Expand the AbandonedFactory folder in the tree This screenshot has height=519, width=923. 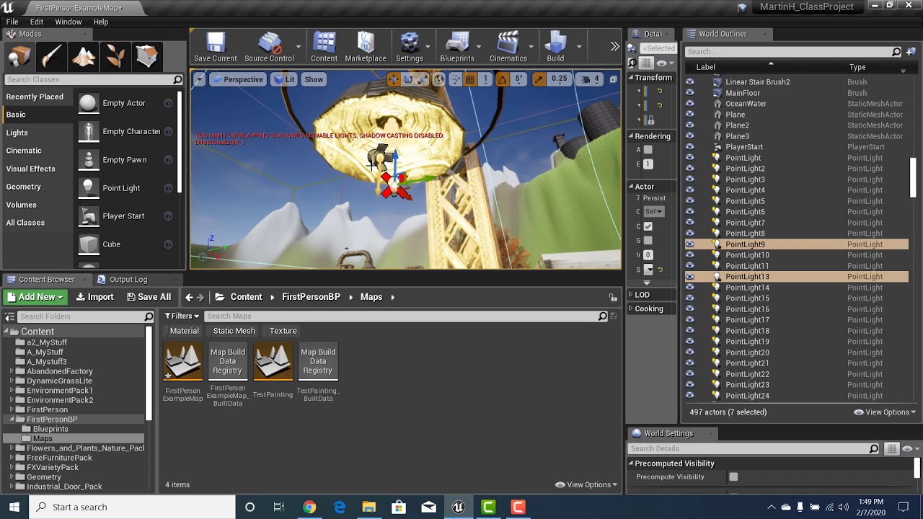(x=12, y=371)
